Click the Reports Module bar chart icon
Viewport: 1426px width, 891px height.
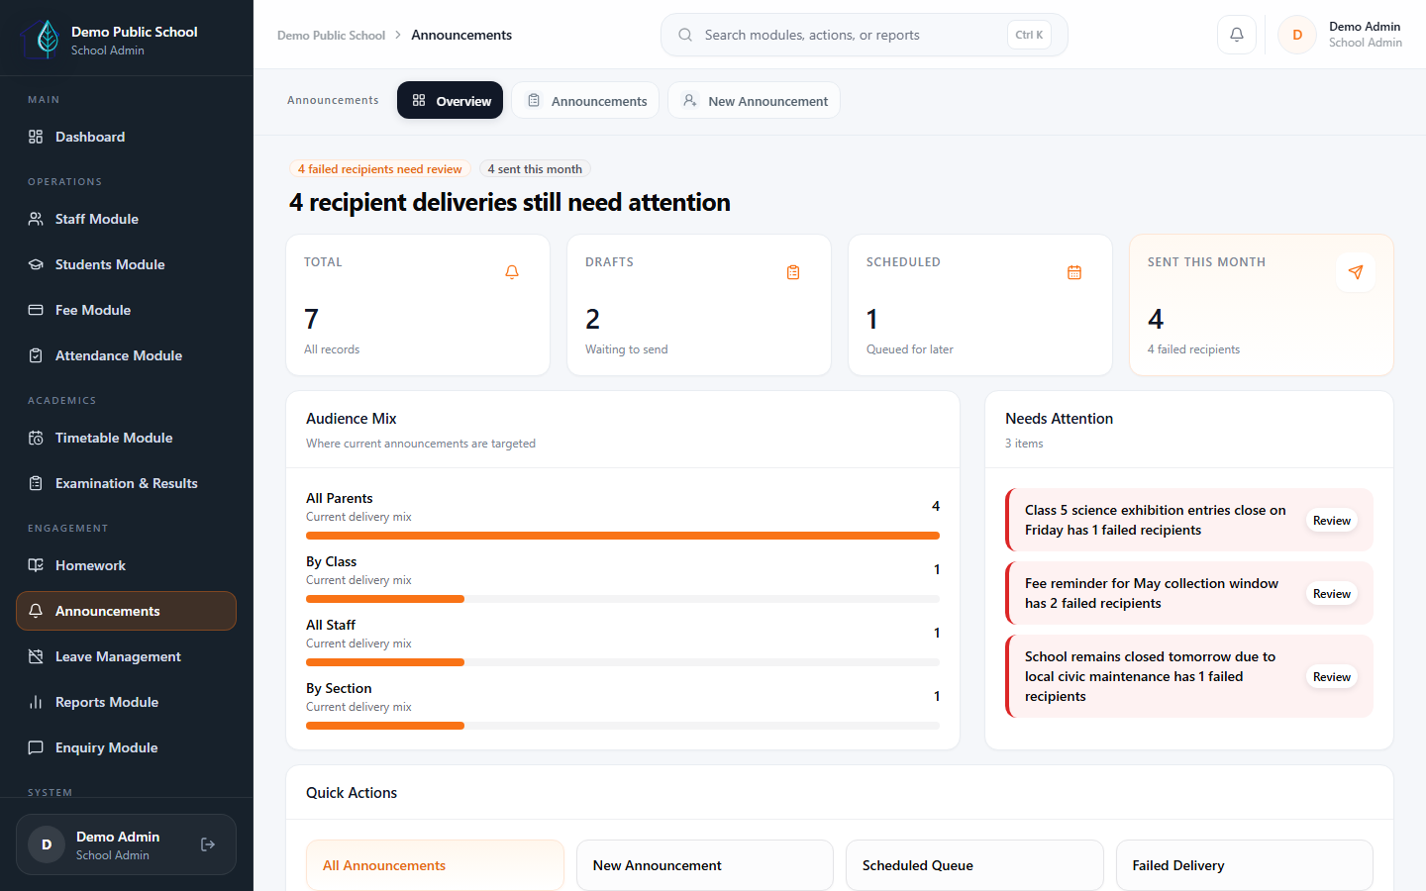[x=36, y=702]
